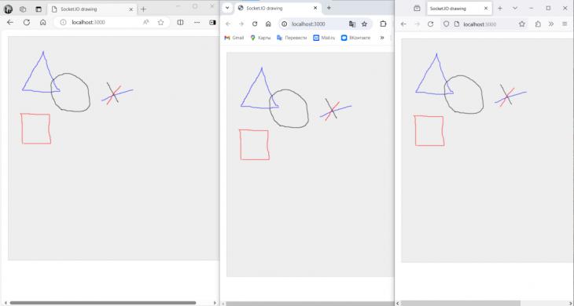Add Edge page to favorites via the star

160,22
